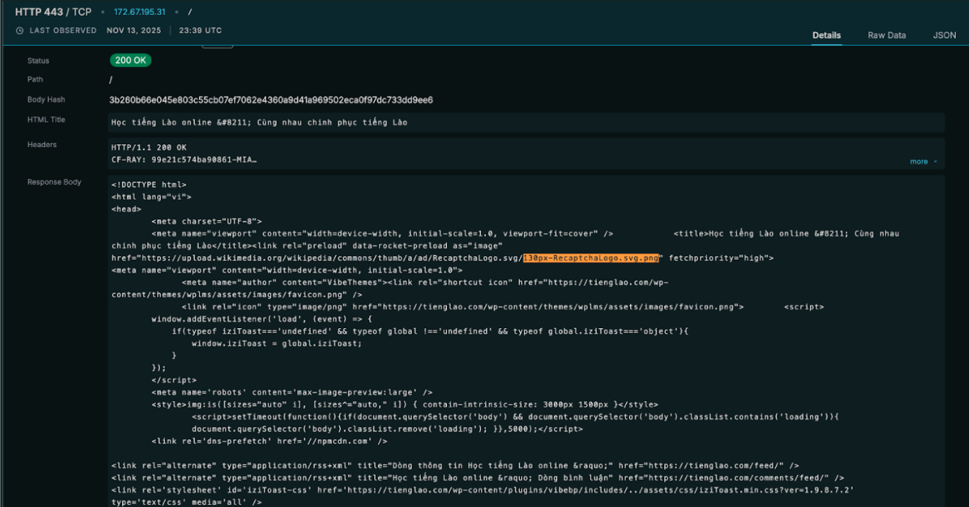Open the JSON tab

click(x=944, y=35)
